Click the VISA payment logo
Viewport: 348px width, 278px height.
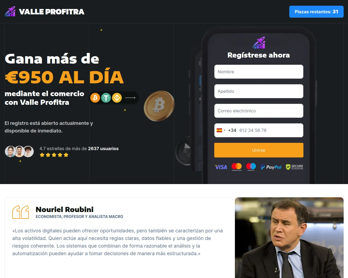pyautogui.click(x=221, y=167)
